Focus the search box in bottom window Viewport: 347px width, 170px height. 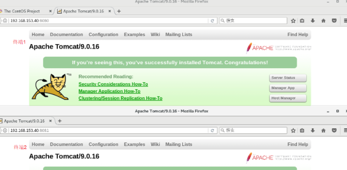coord(253,131)
